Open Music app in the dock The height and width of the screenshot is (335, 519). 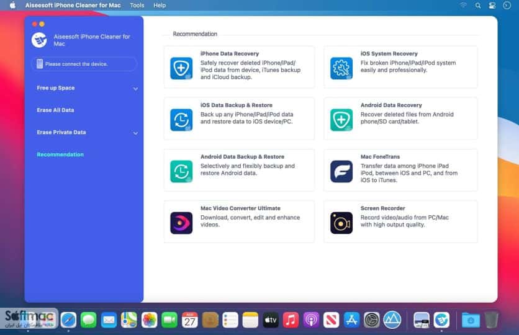click(x=291, y=319)
